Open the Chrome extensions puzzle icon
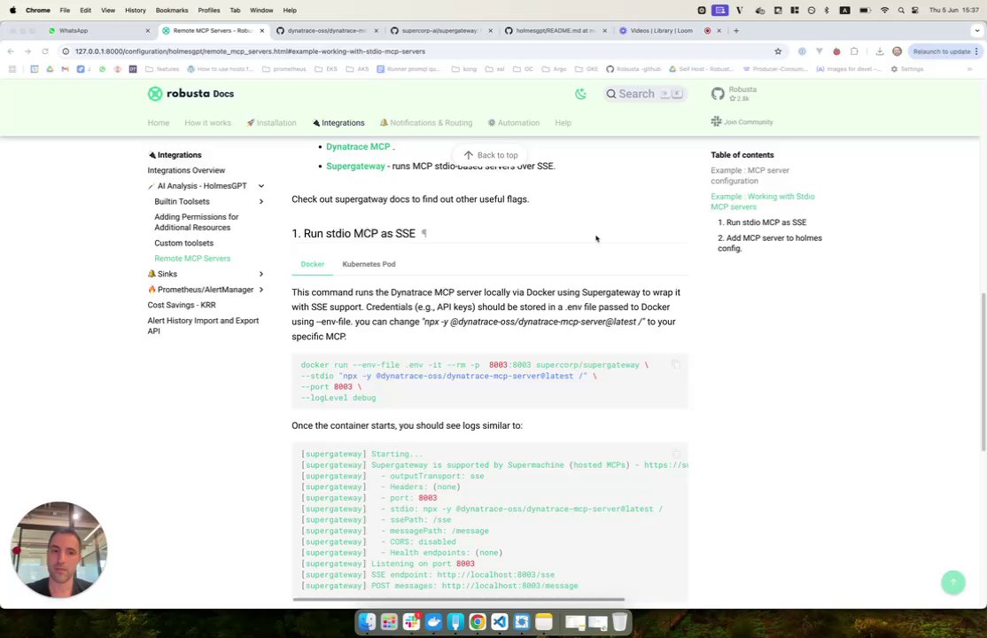 click(x=854, y=51)
